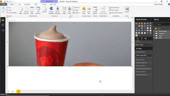Switch to Relationships view in left sidebar
This screenshot has height=96, width=170.
click(x=3, y=30)
